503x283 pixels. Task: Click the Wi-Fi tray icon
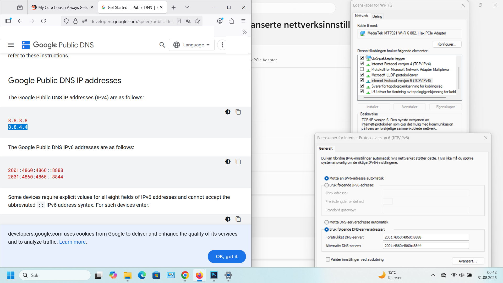tap(454, 275)
